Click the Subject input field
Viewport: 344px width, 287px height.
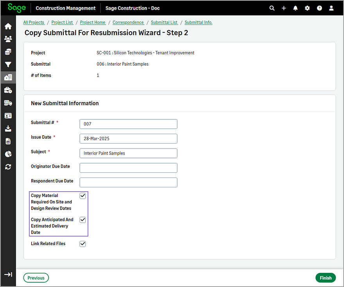pyautogui.click(x=128, y=153)
